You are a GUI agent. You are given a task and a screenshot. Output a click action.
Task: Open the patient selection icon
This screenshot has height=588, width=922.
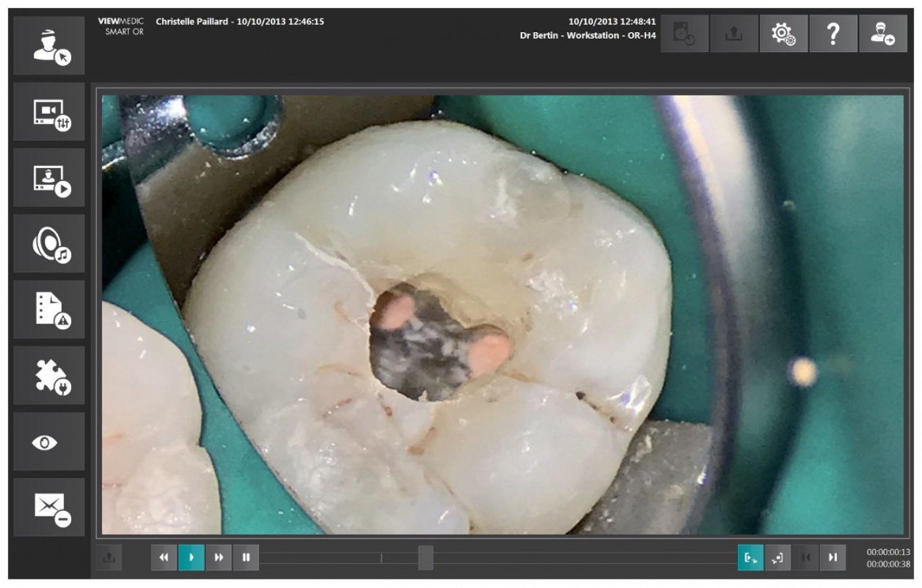tap(49, 45)
